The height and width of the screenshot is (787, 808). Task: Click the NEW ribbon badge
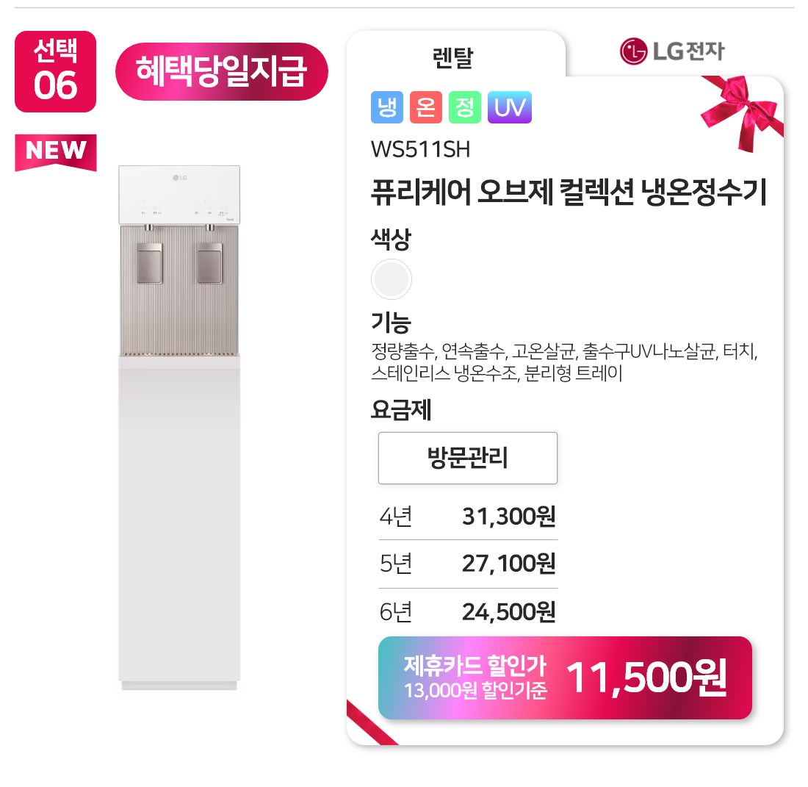(x=55, y=151)
